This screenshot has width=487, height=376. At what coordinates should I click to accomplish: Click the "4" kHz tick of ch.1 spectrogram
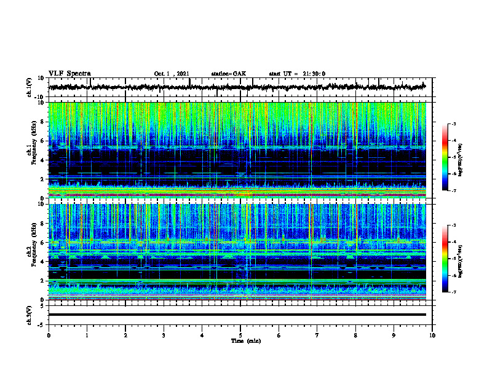[42, 160]
